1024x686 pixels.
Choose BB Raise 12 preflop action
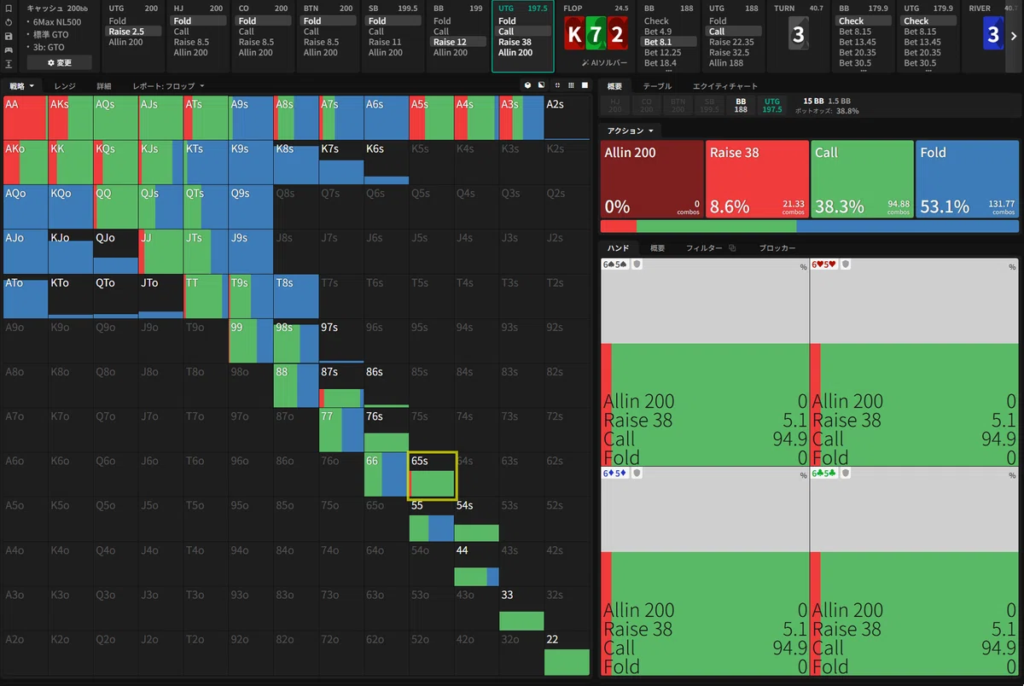(x=458, y=42)
